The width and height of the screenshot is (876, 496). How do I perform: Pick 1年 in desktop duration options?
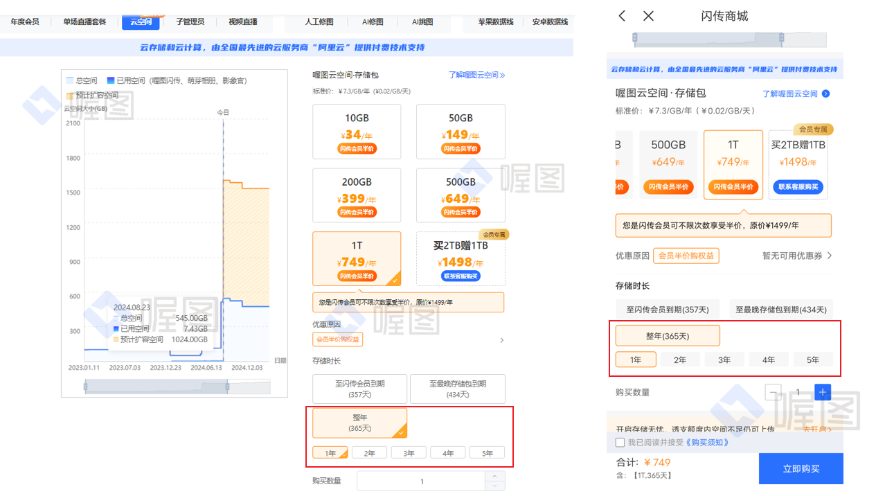tap(331, 453)
